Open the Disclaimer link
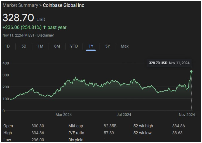 (46, 35)
